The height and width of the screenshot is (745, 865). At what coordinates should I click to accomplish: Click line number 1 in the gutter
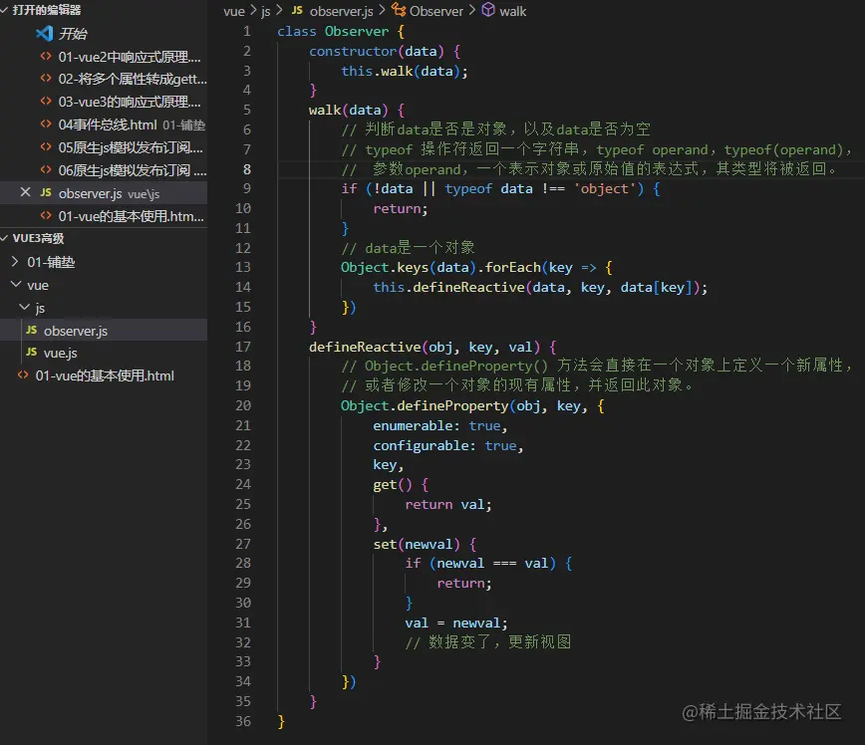(x=247, y=32)
